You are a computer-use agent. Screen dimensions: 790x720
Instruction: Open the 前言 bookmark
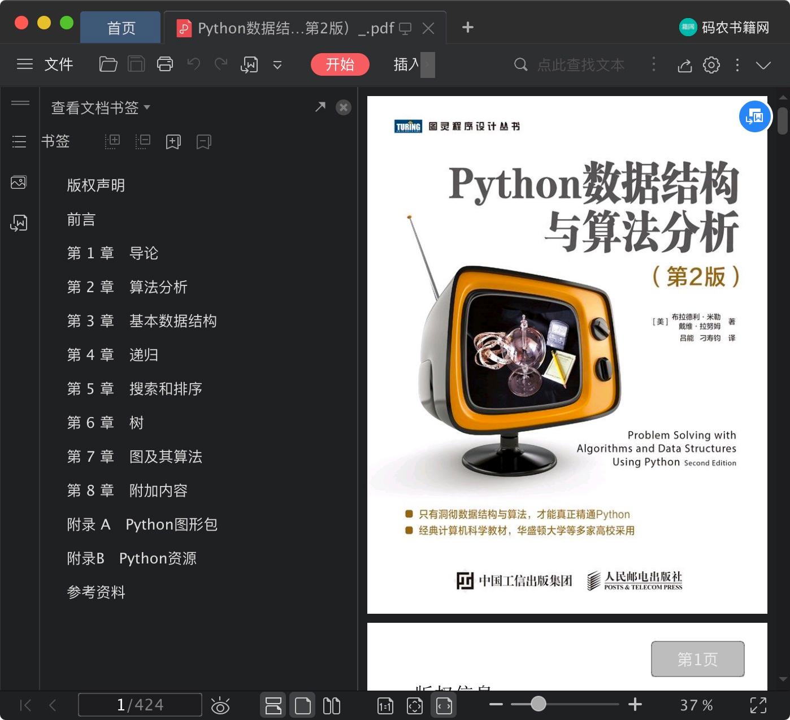[x=81, y=219]
